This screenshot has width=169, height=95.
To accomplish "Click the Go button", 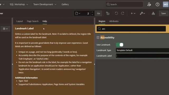I will [98, 13].
